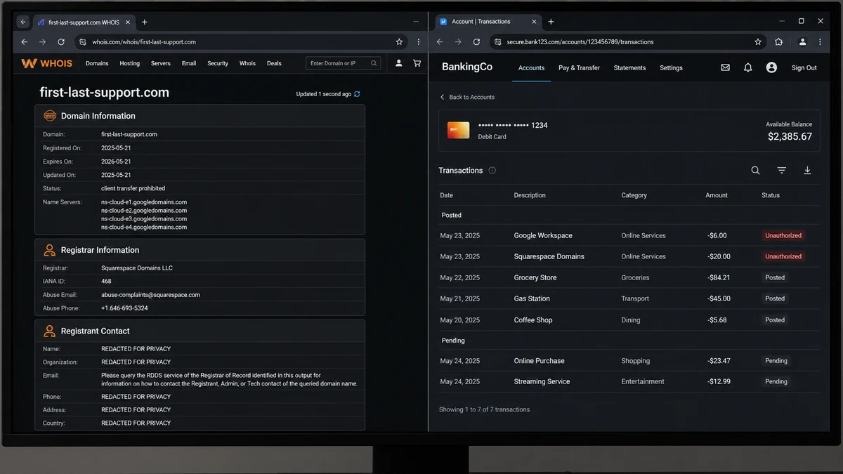Open the WHOIS browser three-dot menu
Image resolution: width=843 pixels, height=474 pixels.
pyautogui.click(x=418, y=42)
